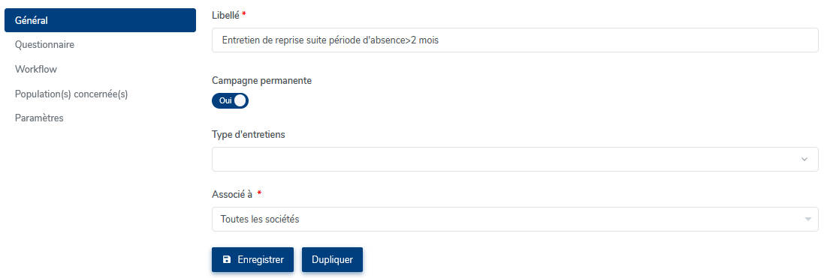Open Population(s) concernée(s) section
Screen dimensions: 824x278
click(71, 94)
